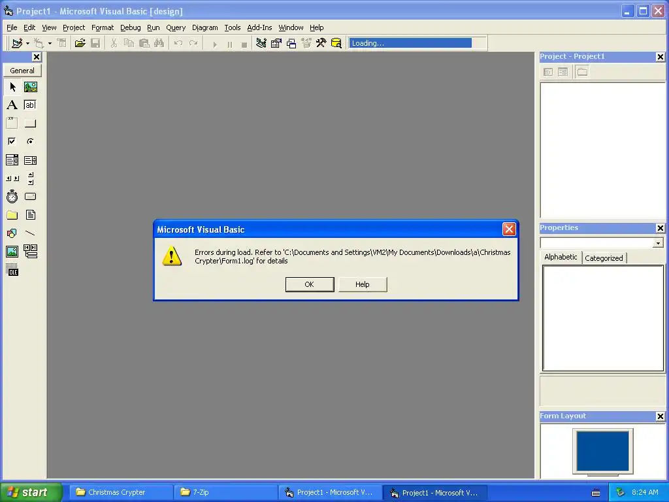The width and height of the screenshot is (669, 502).
Task: Click the Find binoculars toolbar icon
Action: point(159,43)
